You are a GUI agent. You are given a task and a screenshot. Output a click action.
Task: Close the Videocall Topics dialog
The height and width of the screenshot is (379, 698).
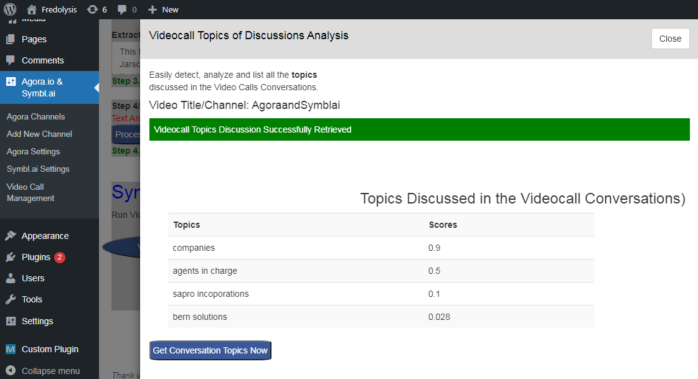(x=671, y=39)
